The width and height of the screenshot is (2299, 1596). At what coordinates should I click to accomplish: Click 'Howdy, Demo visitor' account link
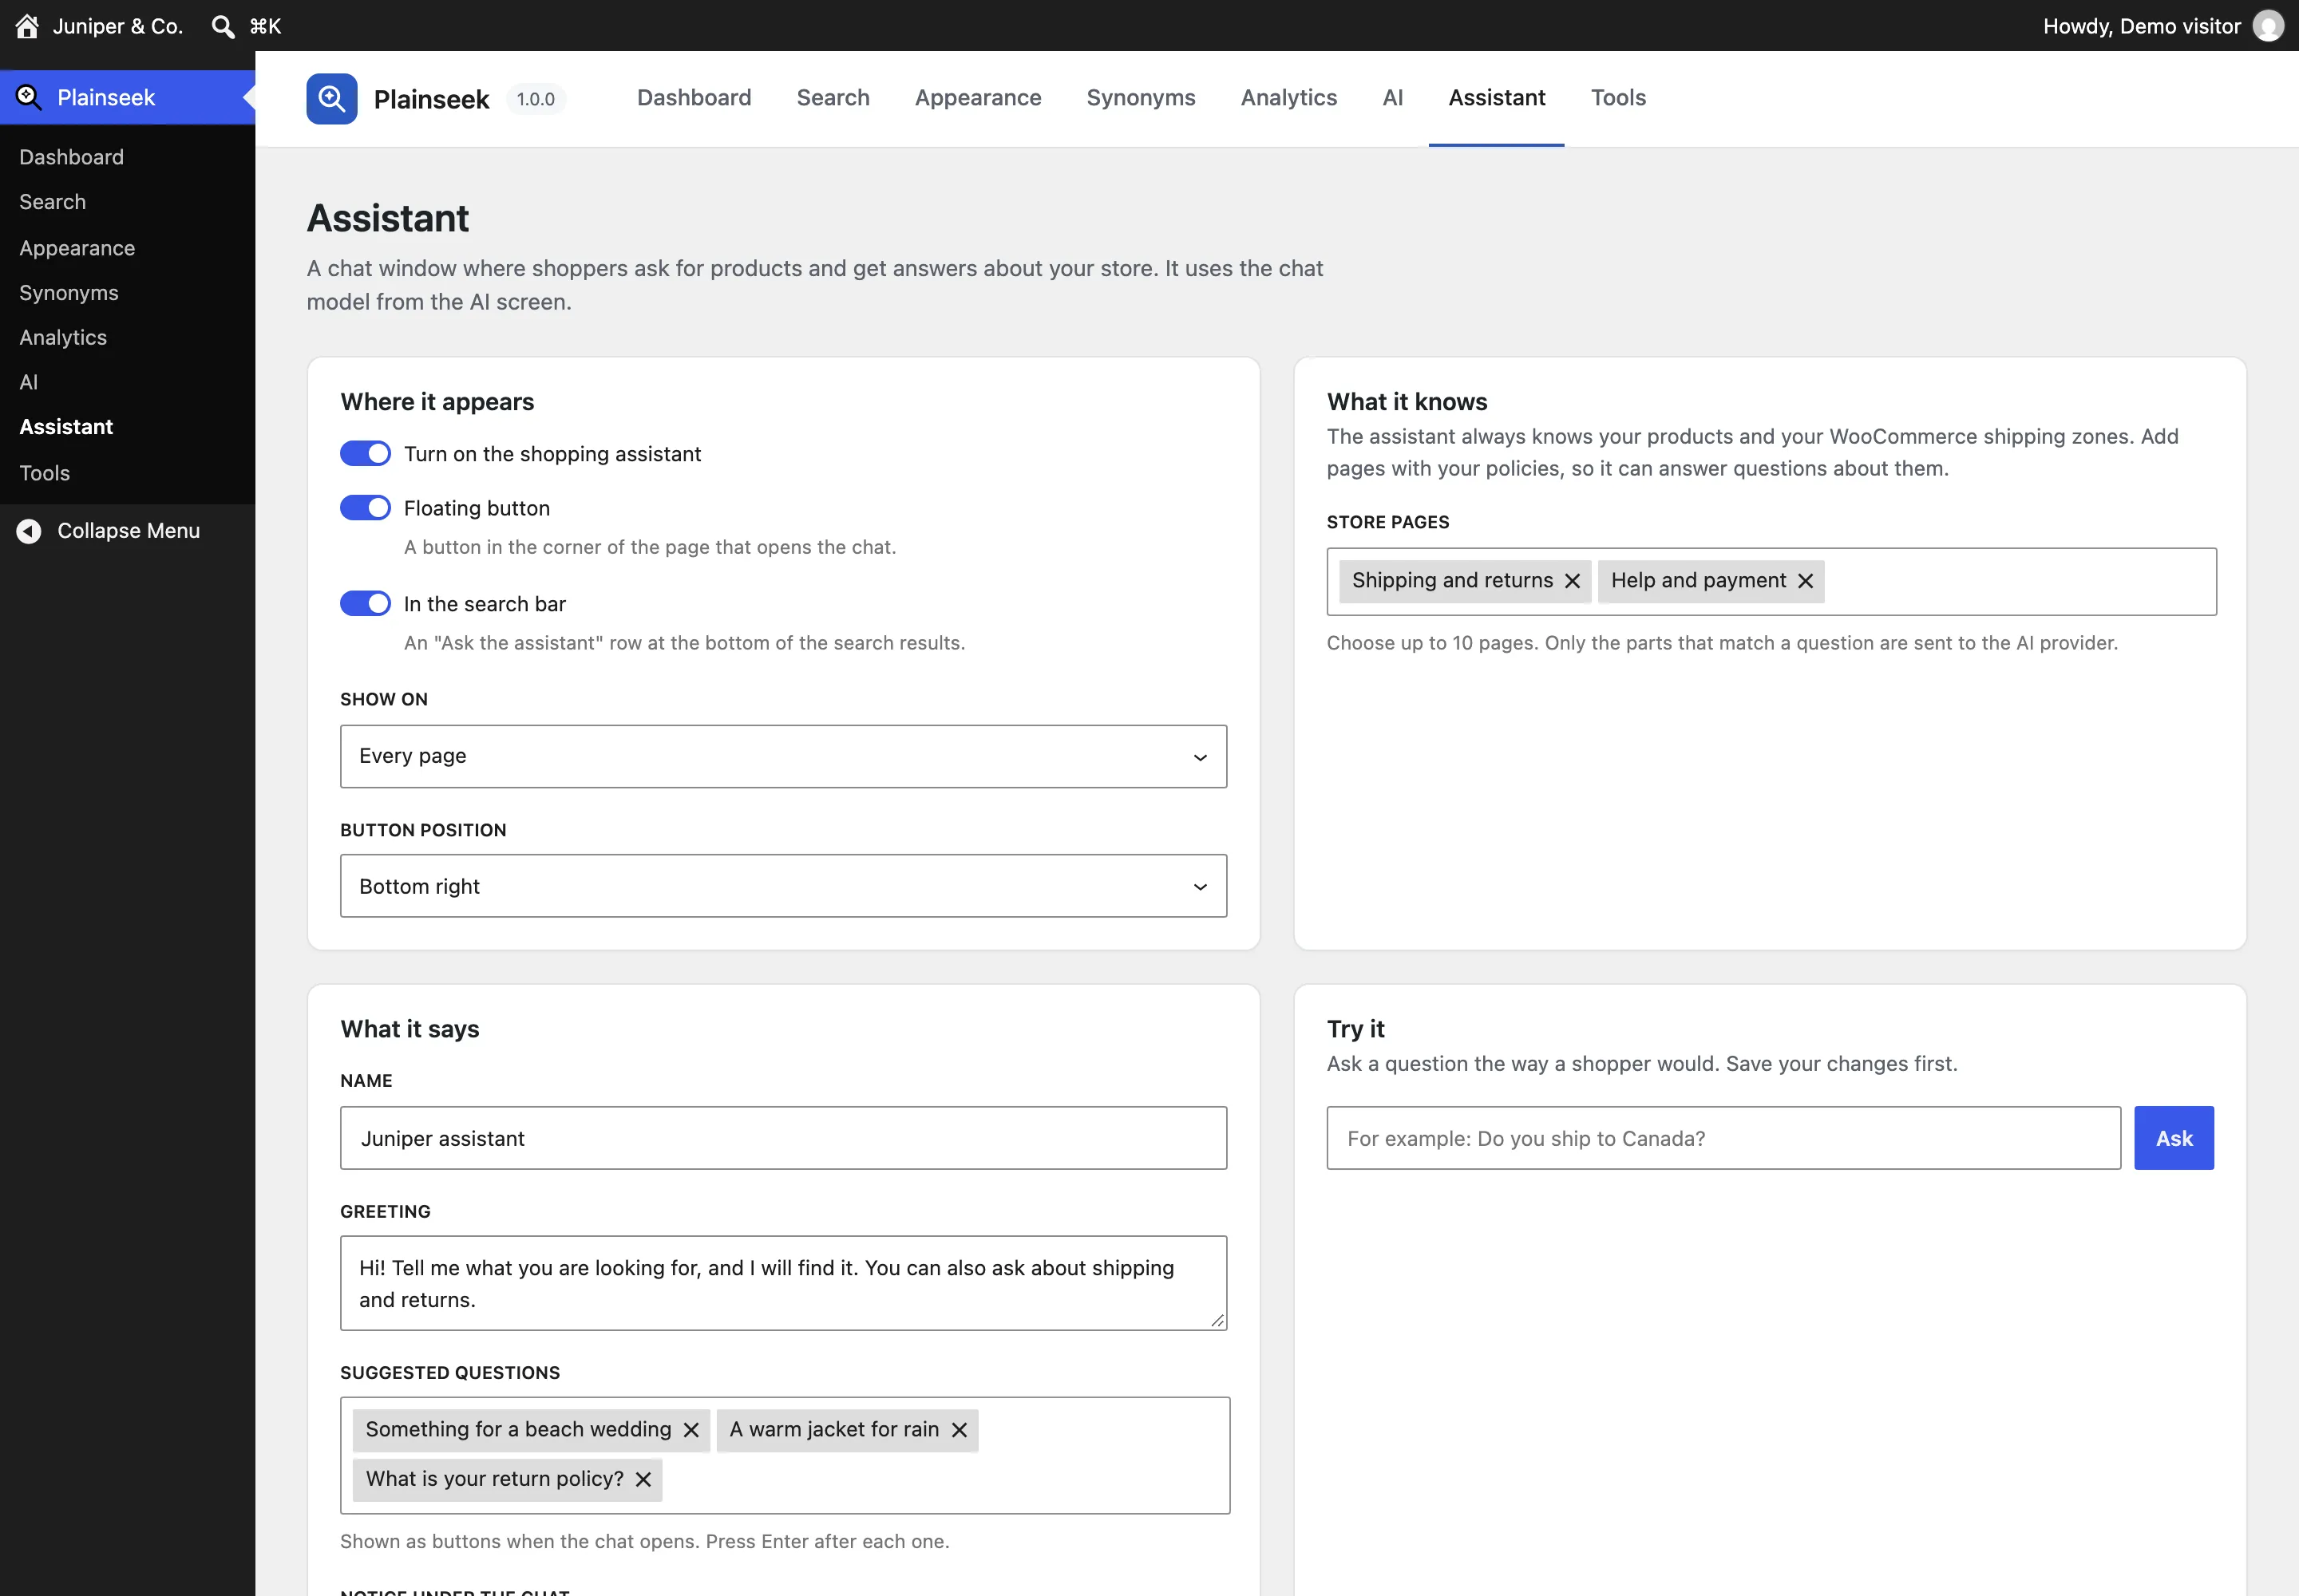click(2141, 26)
